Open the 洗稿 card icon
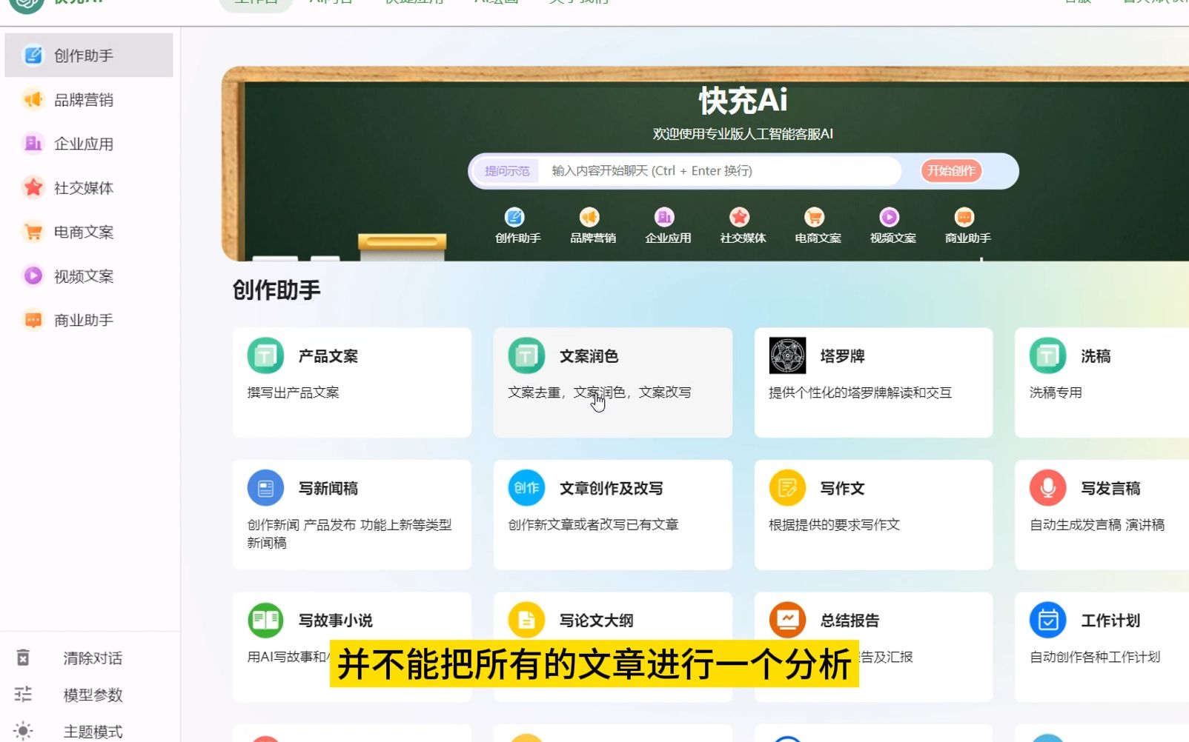1189x742 pixels. [x=1048, y=355]
